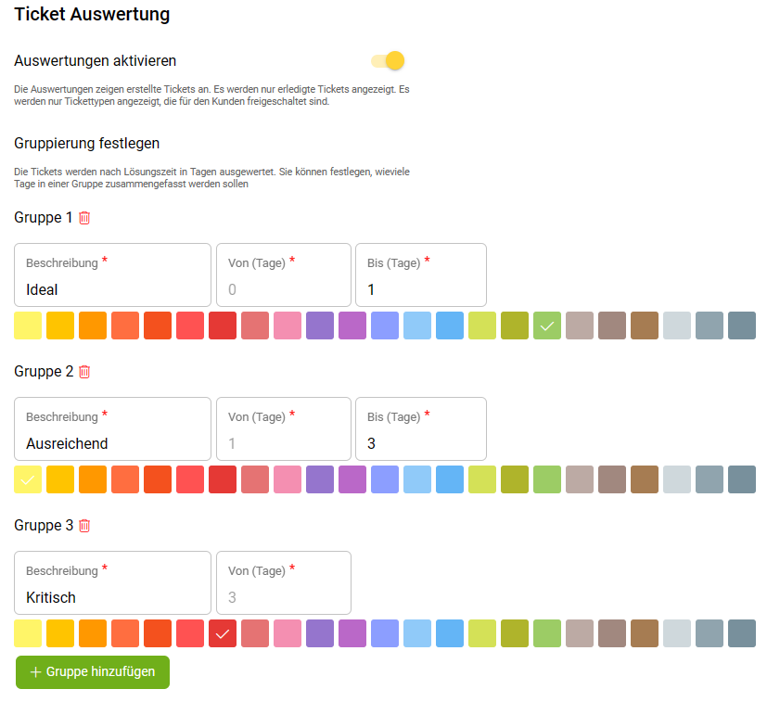The image size is (780, 702).
Task: Edit Gruppe 3 Beschreibung field 'Kritisch'
Action: click(x=112, y=597)
